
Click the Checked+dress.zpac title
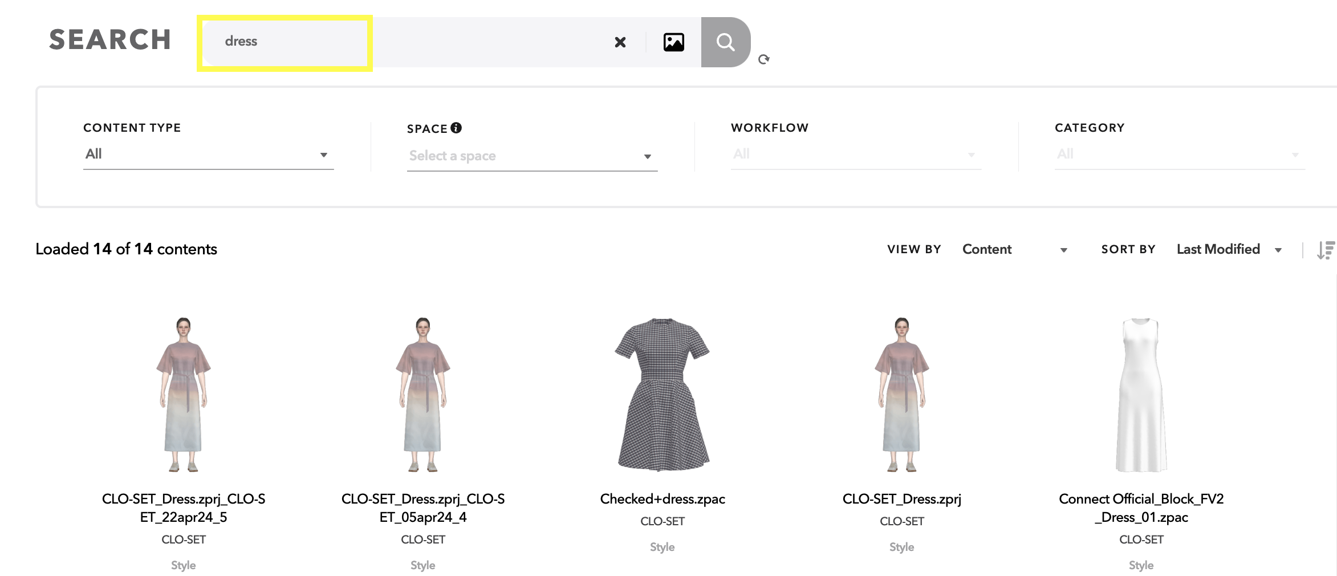(663, 499)
